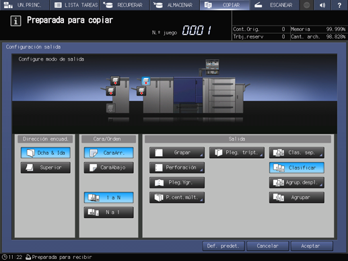Select Superior binding direction
348x261 pixels.
click(x=46, y=167)
